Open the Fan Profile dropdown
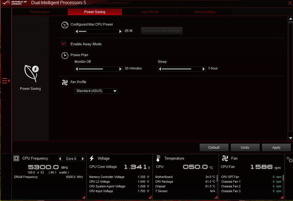Image resolution: width=293 pixels, height=201 pixels. coord(96,91)
